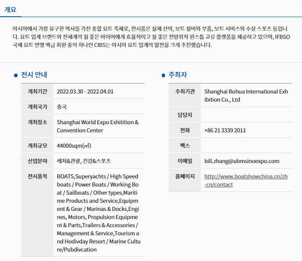Viewport: 302px width, 261px height.
Task: Click the 개최규모 row label
Action: coord(38,145)
